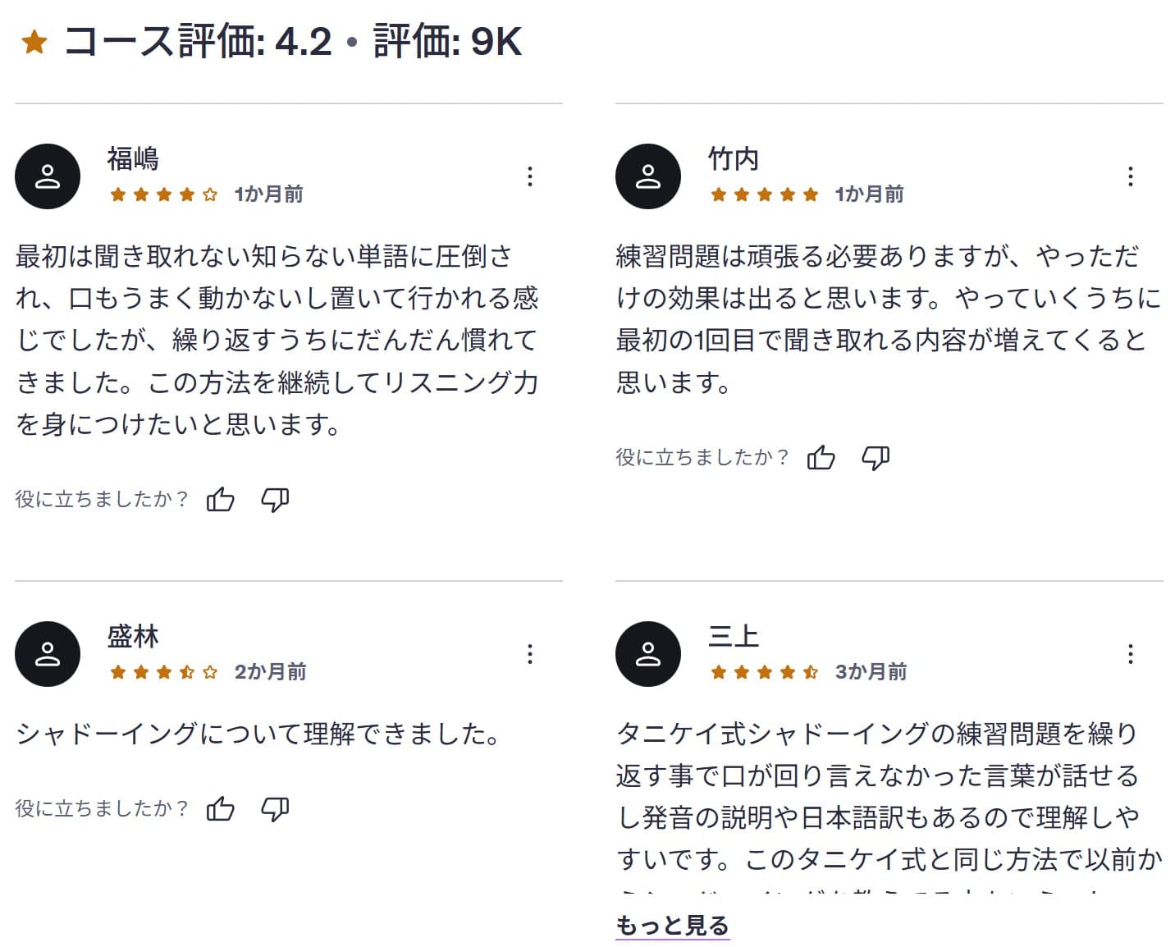The image size is (1175, 947).
Task: Open the three-dot menu on 三上's review
Action: point(1131,654)
